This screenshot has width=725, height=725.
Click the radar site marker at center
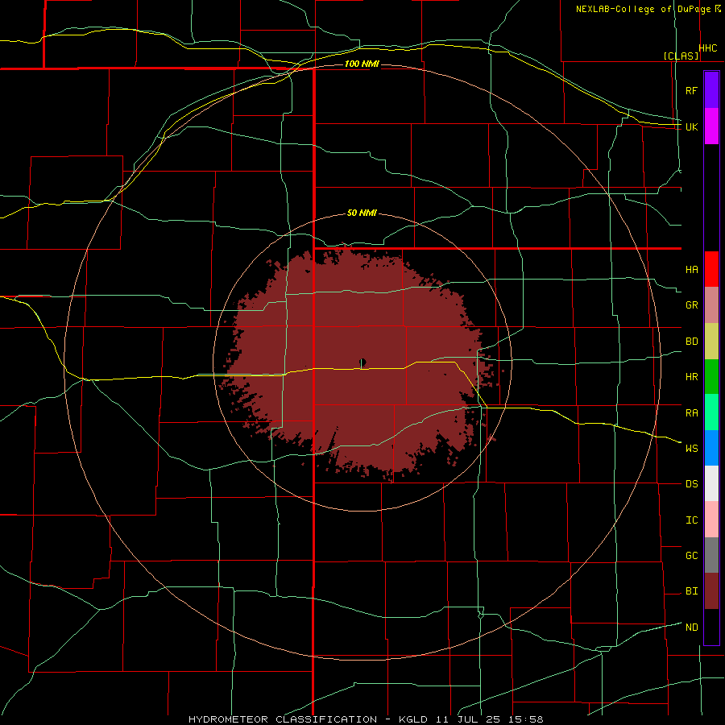pyautogui.click(x=362, y=362)
